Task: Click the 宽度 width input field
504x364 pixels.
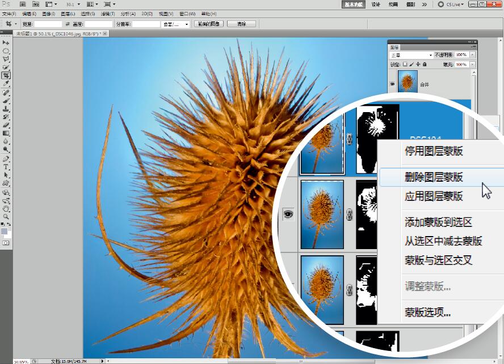Action: [48, 24]
